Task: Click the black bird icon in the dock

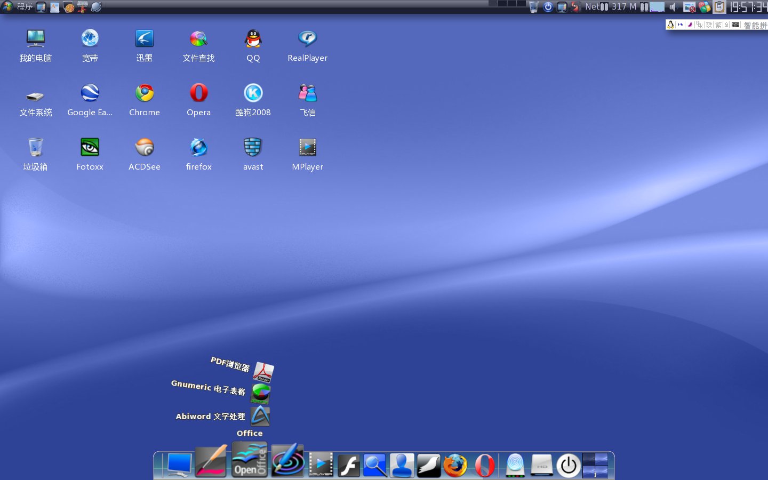Action: coord(428,466)
